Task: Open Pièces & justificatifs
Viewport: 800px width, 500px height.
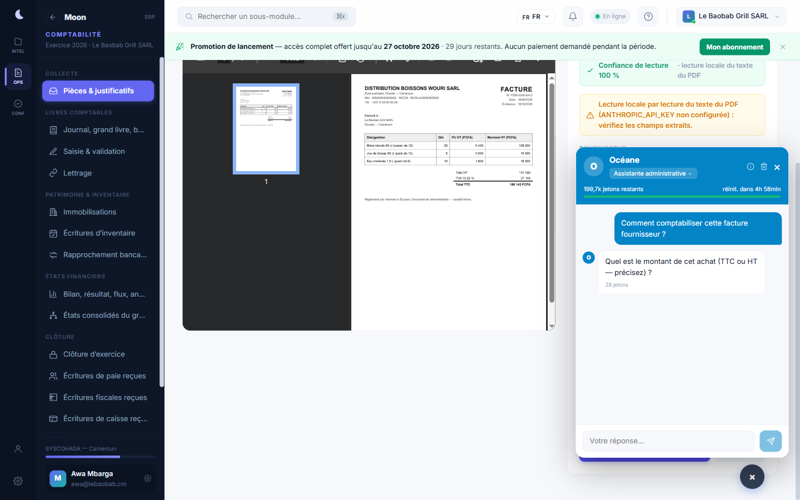Action: click(98, 91)
